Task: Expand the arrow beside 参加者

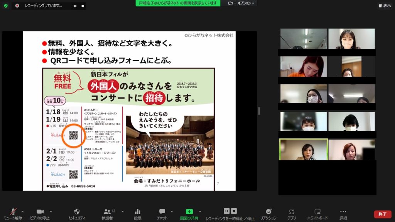Action: pos(122,212)
